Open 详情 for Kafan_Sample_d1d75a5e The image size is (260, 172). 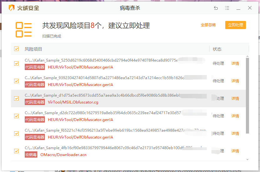click(235, 99)
